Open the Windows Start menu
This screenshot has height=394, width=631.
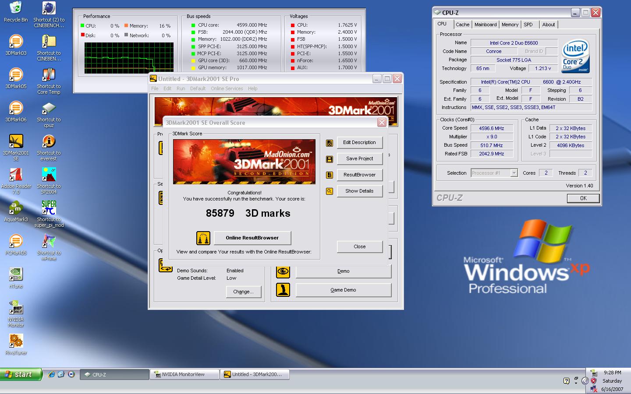tap(21, 374)
